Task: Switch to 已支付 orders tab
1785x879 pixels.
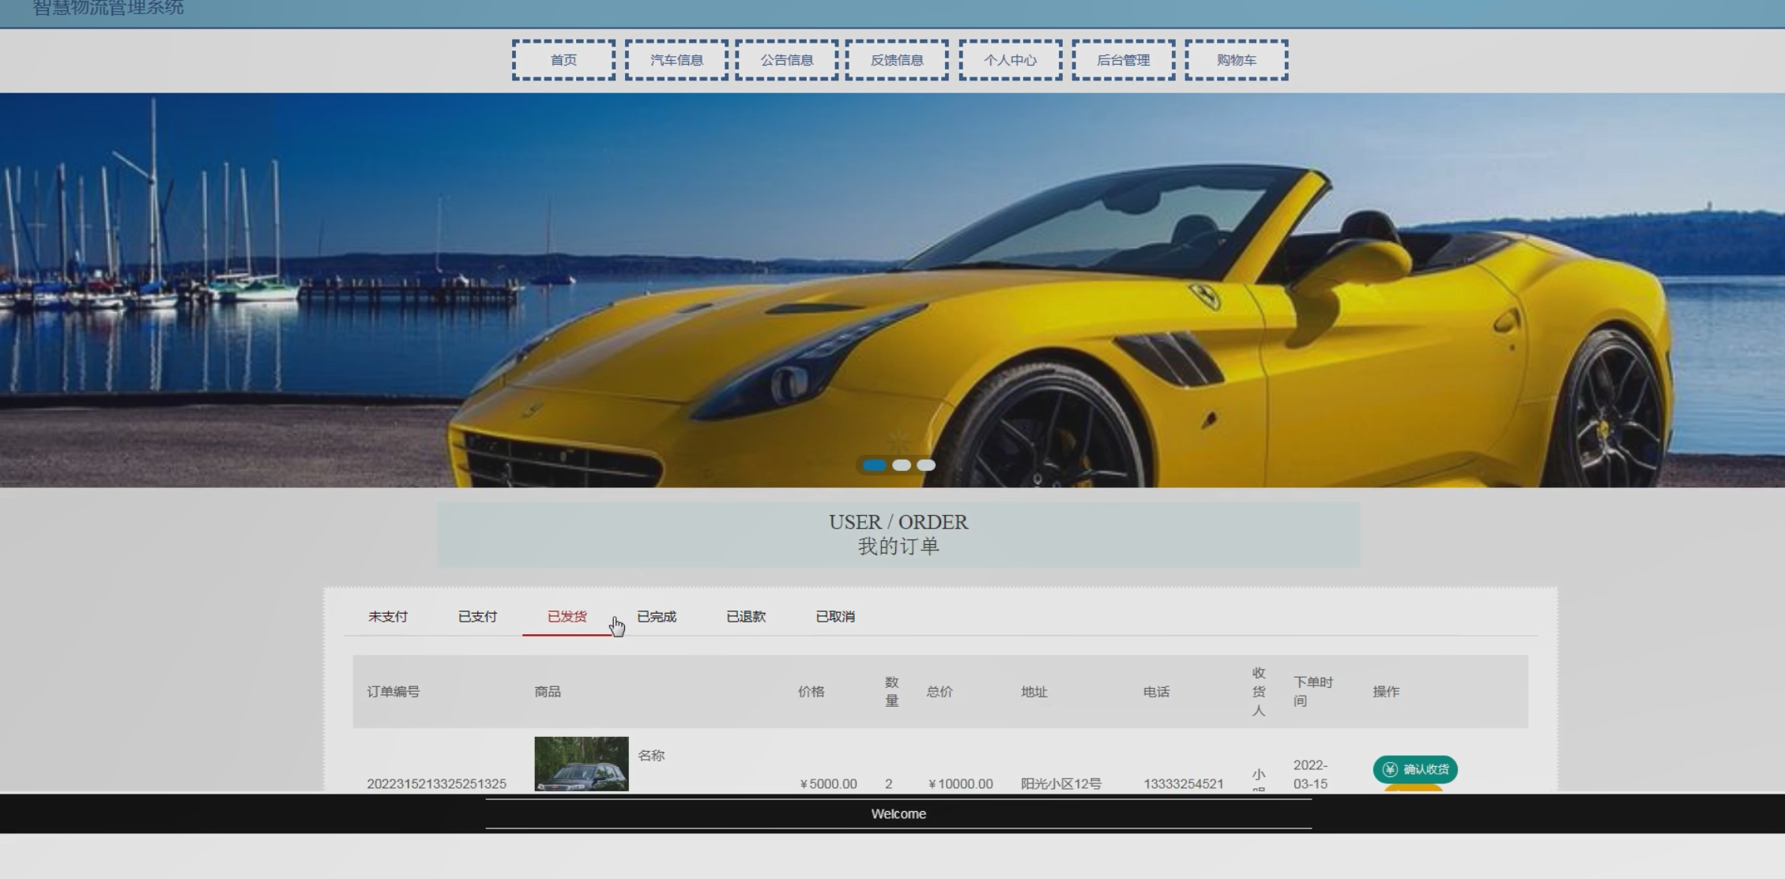Action: click(477, 617)
